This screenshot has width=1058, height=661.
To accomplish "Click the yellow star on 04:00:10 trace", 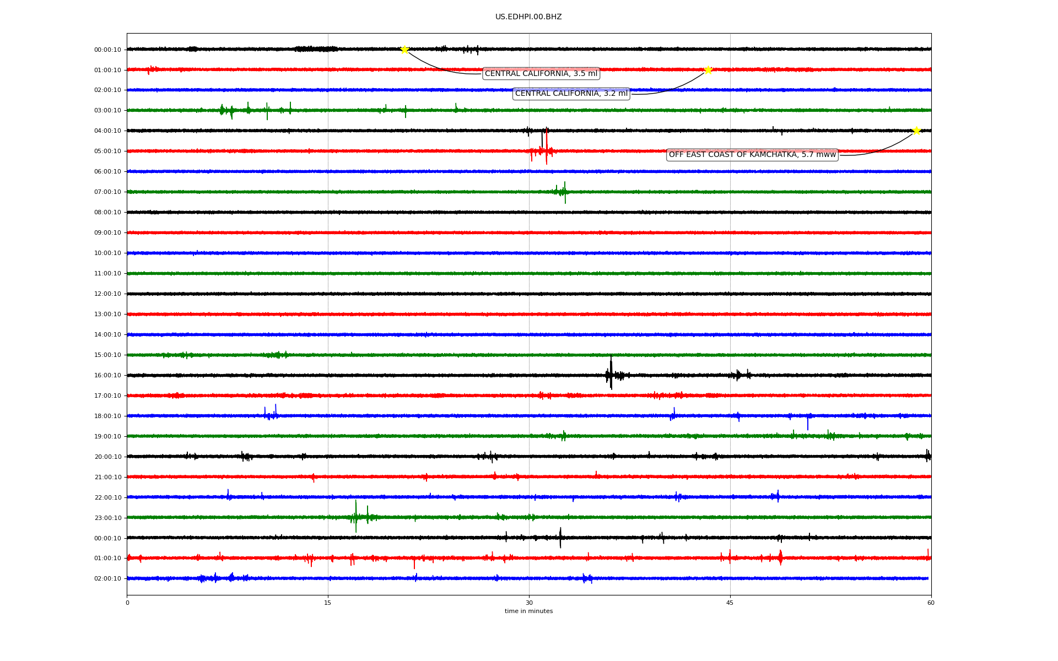I will (x=916, y=131).
